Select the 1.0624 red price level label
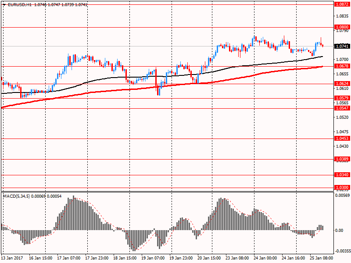The image size is (351, 263). point(342,83)
